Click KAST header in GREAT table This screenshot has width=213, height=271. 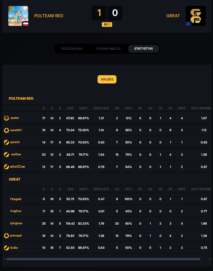[83, 189]
